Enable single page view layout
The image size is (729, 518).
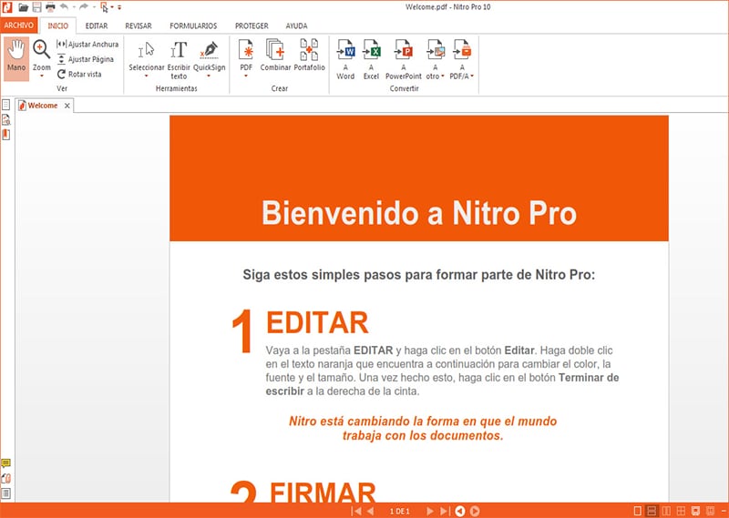click(635, 511)
